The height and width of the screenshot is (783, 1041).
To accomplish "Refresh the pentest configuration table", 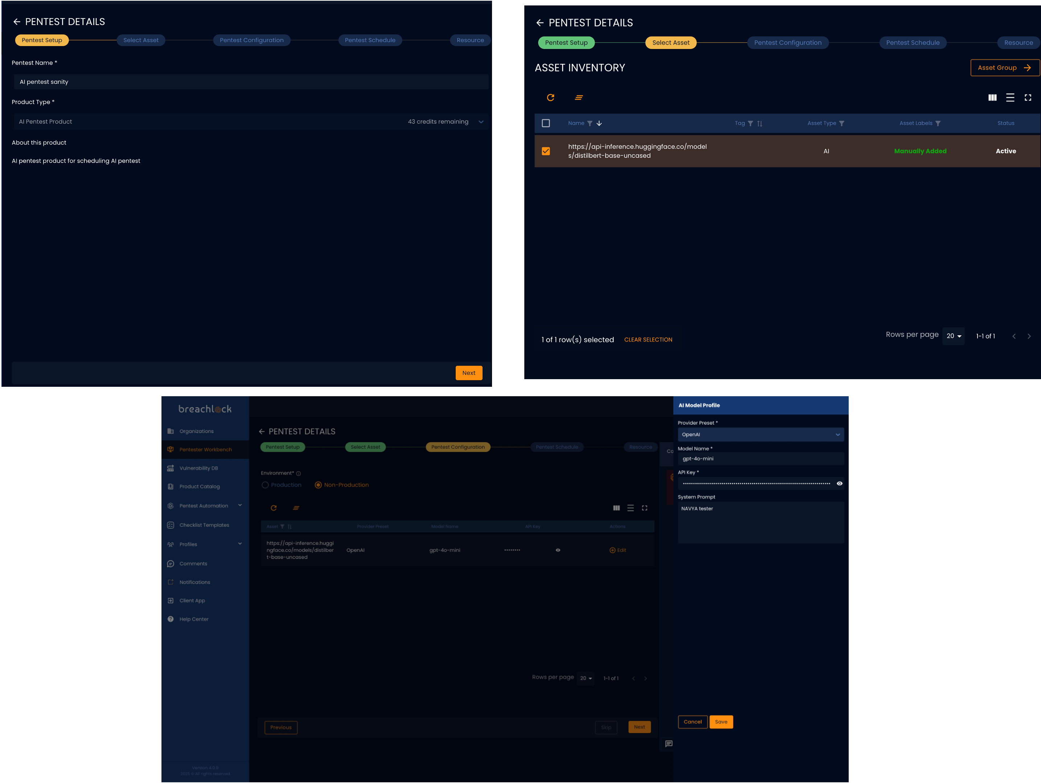I will [x=274, y=508].
